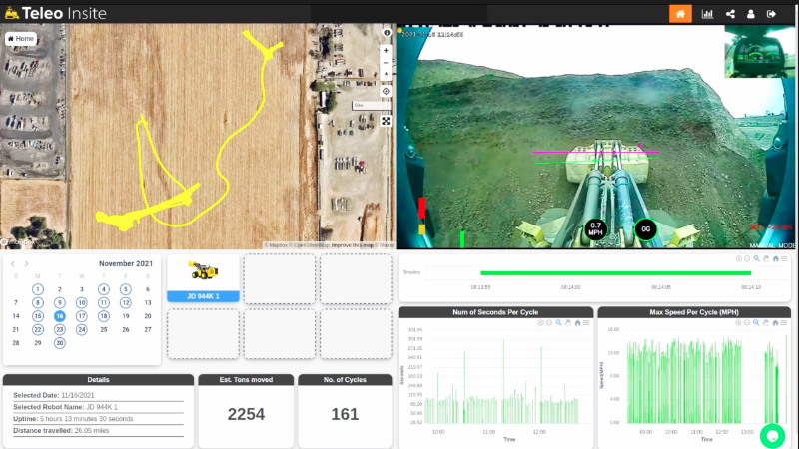
Task: Toggle fullscreen mode on the map
Action: click(x=386, y=121)
